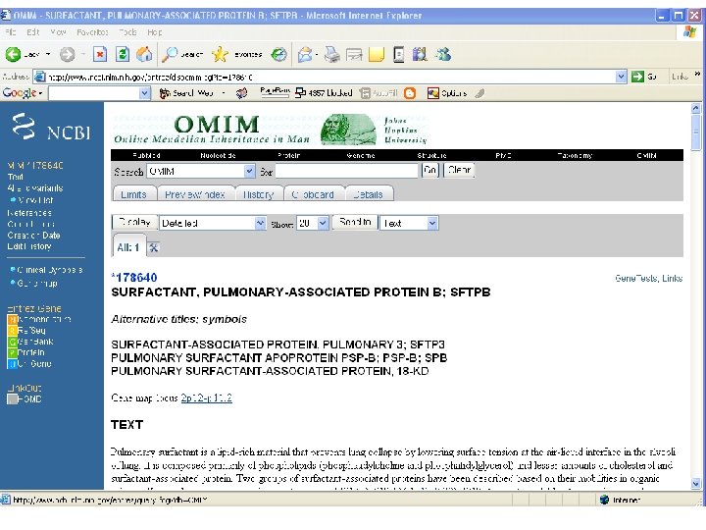
Task: Open the Favorites menu
Action: 92,32
